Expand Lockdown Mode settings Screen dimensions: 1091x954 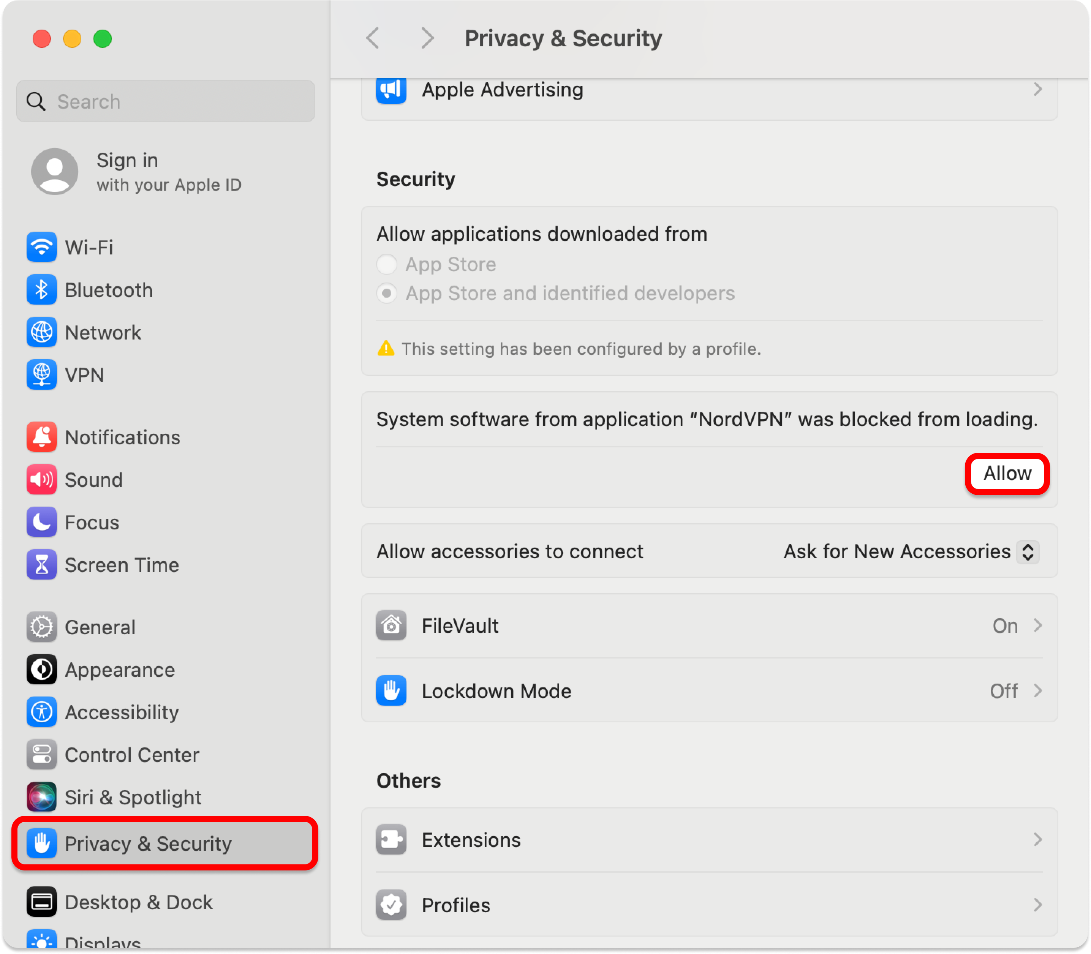click(x=1037, y=691)
